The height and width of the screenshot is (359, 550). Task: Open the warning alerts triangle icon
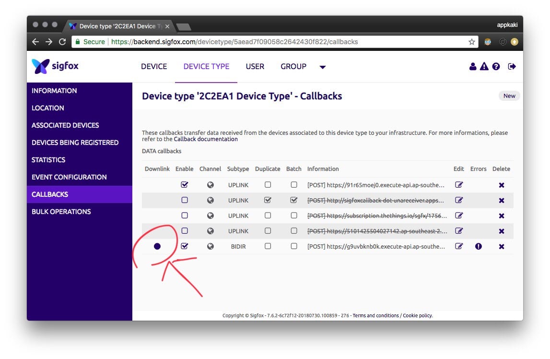(484, 66)
